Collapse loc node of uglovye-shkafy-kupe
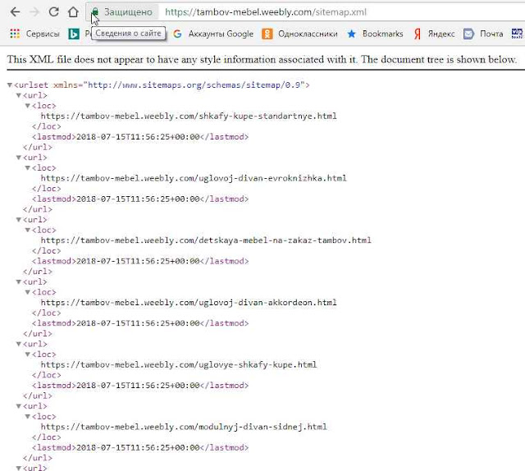Image resolution: width=525 pixels, height=471 pixels. [28, 354]
